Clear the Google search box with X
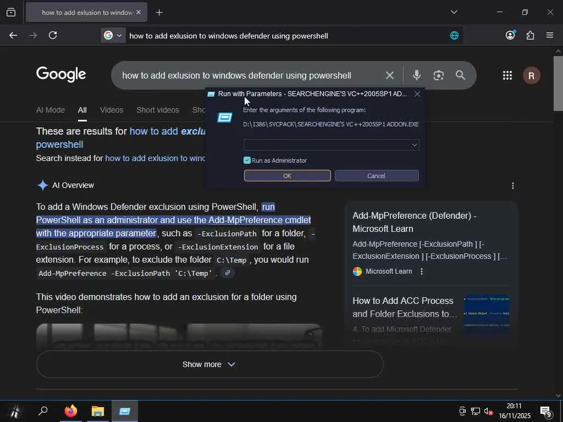The image size is (563, 422). click(x=390, y=75)
